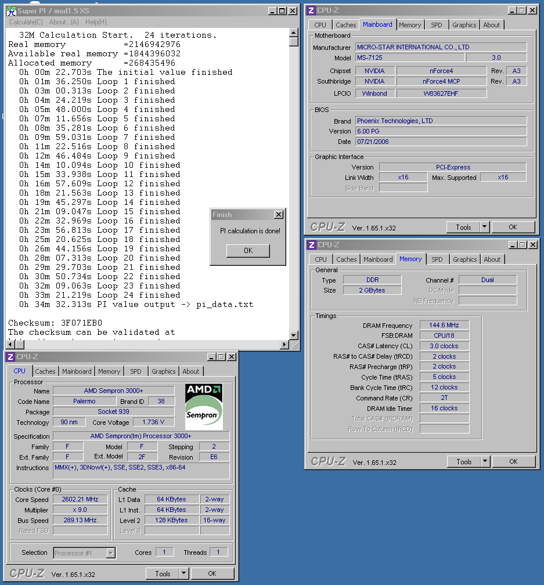The height and width of the screenshot is (585, 544).
Task: Expand Tools dropdown arrow in Mainboard window
Action: [485, 228]
